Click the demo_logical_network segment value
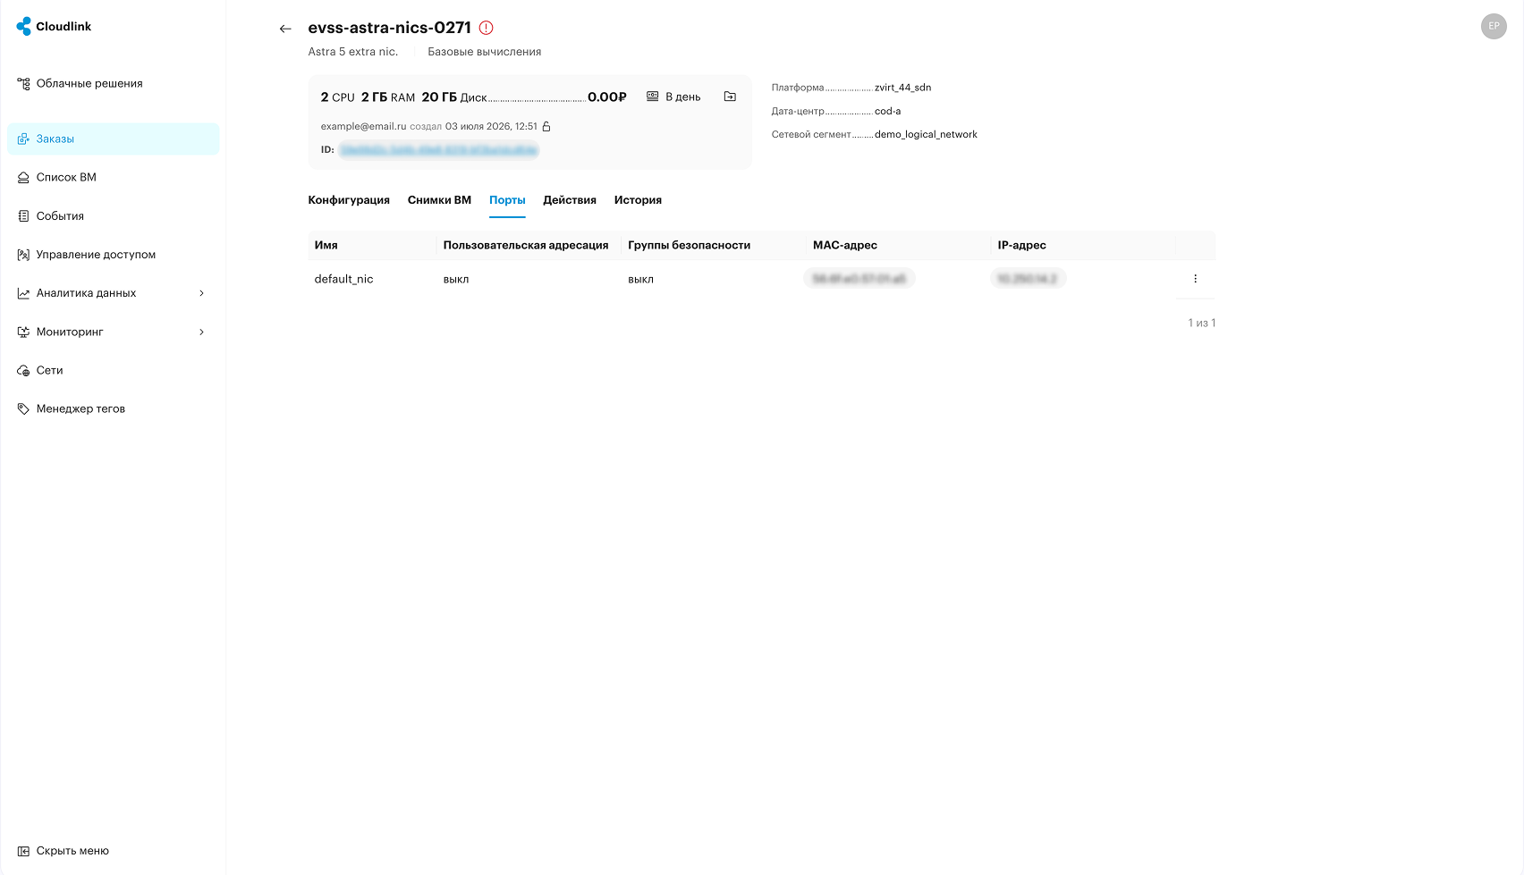Viewport: 1524px width, 875px height. point(927,134)
